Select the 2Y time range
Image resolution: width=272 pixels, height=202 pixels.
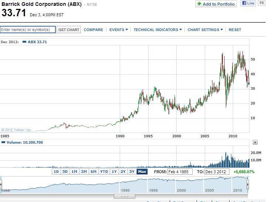tap(123, 172)
